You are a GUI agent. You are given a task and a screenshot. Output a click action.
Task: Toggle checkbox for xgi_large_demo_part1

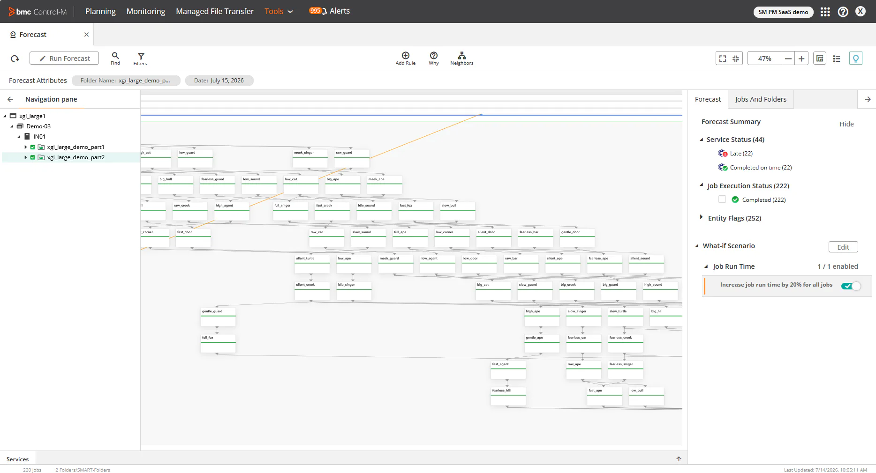(33, 147)
